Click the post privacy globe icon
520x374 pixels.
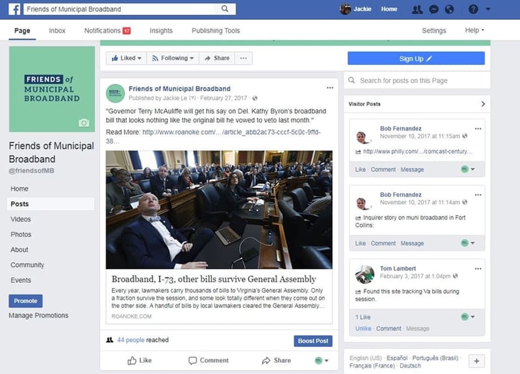click(255, 98)
